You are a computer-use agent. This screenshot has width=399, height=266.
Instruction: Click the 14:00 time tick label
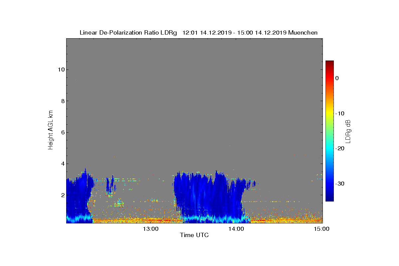[236, 229]
